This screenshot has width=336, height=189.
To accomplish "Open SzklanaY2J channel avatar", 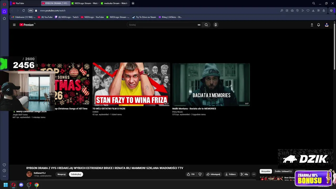I will pyautogui.click(x=29, y=174).
